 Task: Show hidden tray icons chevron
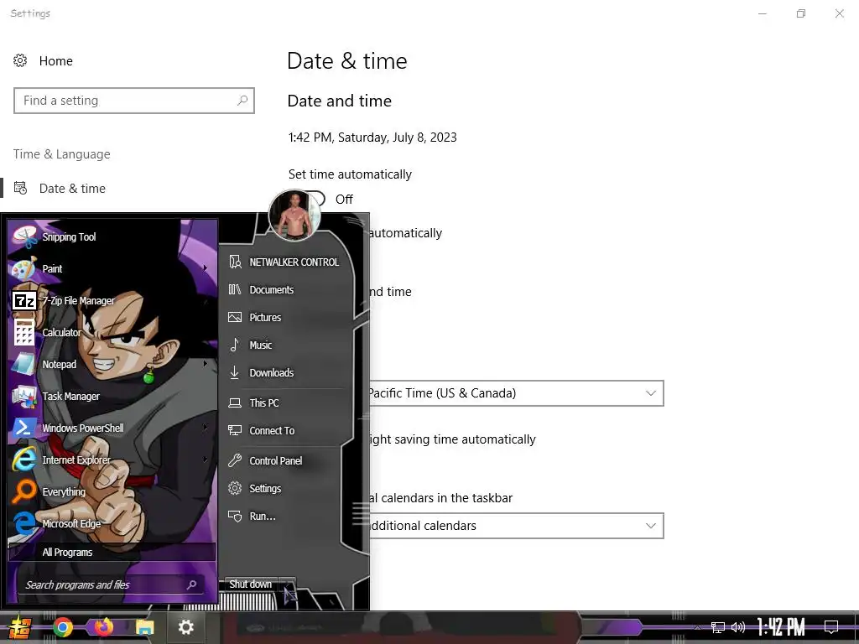pyautogui.click(x=697, y=627)
